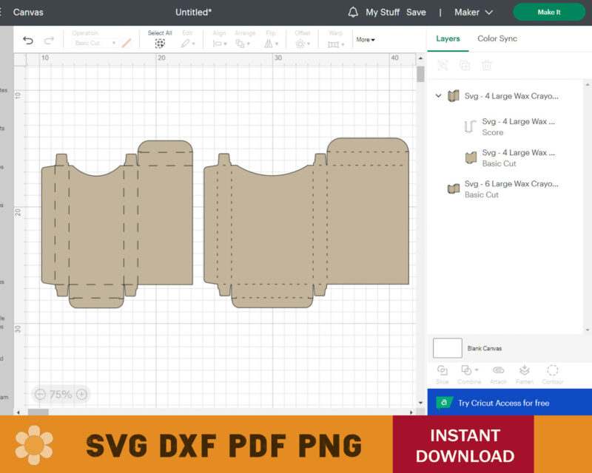Image resolution: width=592 pixels, height=473 pixels.
Task: Click the Flatten tool icon
Action: pos(524,370)
